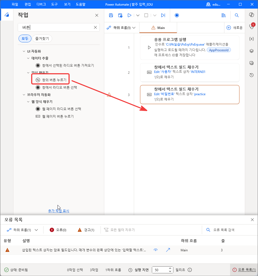The height and width of the screenshot is (276, 258).
Task: Open the history clock icon in right sidebar
Action: (x=252, y=75)
